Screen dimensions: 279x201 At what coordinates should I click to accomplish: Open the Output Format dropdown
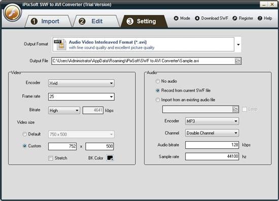click(x=238, y=45)
